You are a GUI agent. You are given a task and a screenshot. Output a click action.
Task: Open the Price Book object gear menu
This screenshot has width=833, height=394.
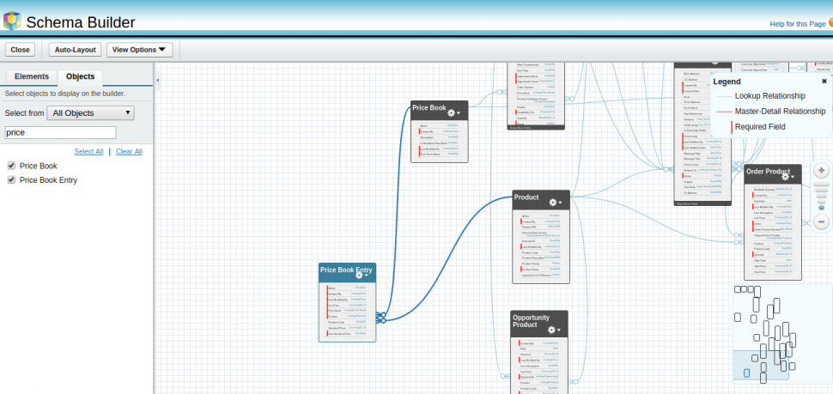tap(453, 112)
